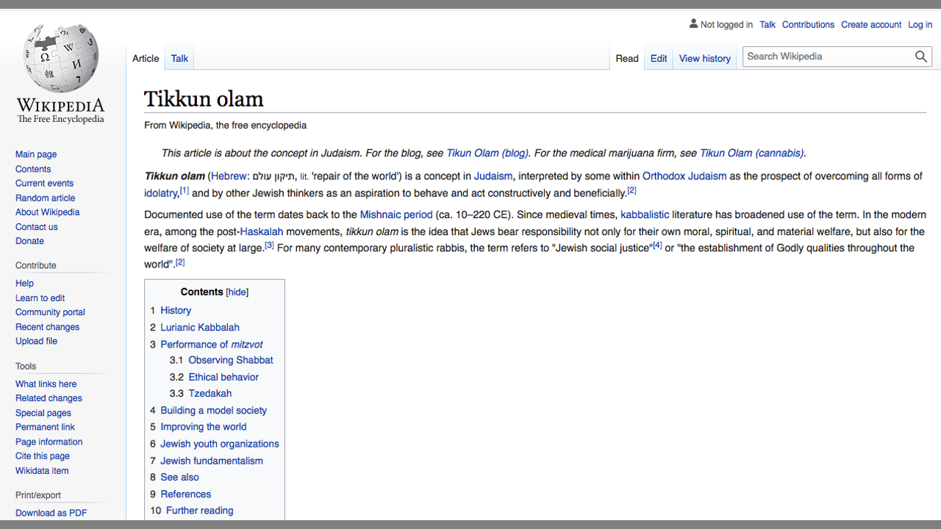Hide the Contents table

click(x=237, y=292)
